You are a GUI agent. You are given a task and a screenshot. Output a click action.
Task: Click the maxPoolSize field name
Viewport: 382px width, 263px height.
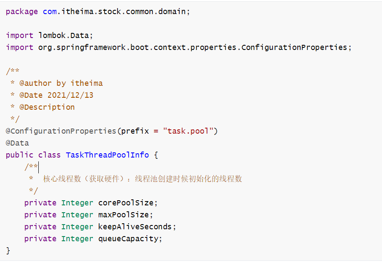(124, 215)
